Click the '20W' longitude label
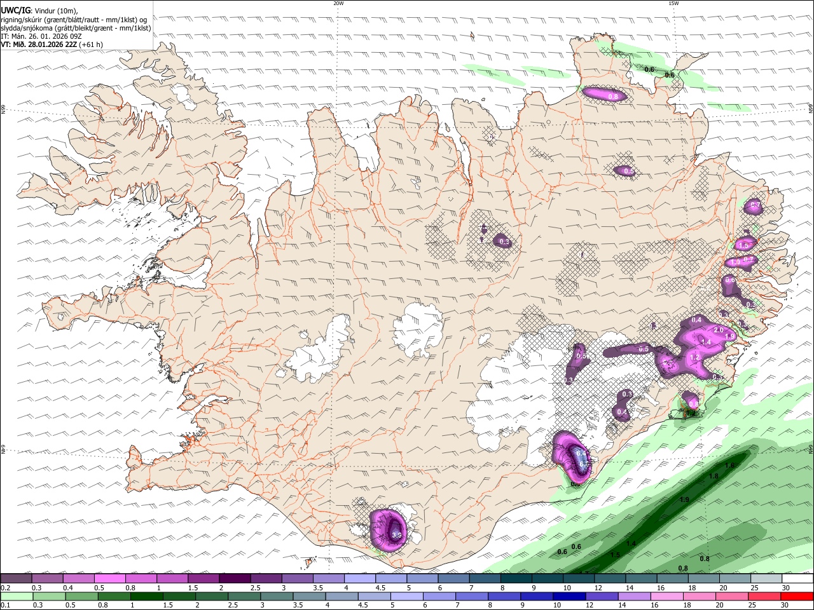814x610 pixels. point(338,3)
